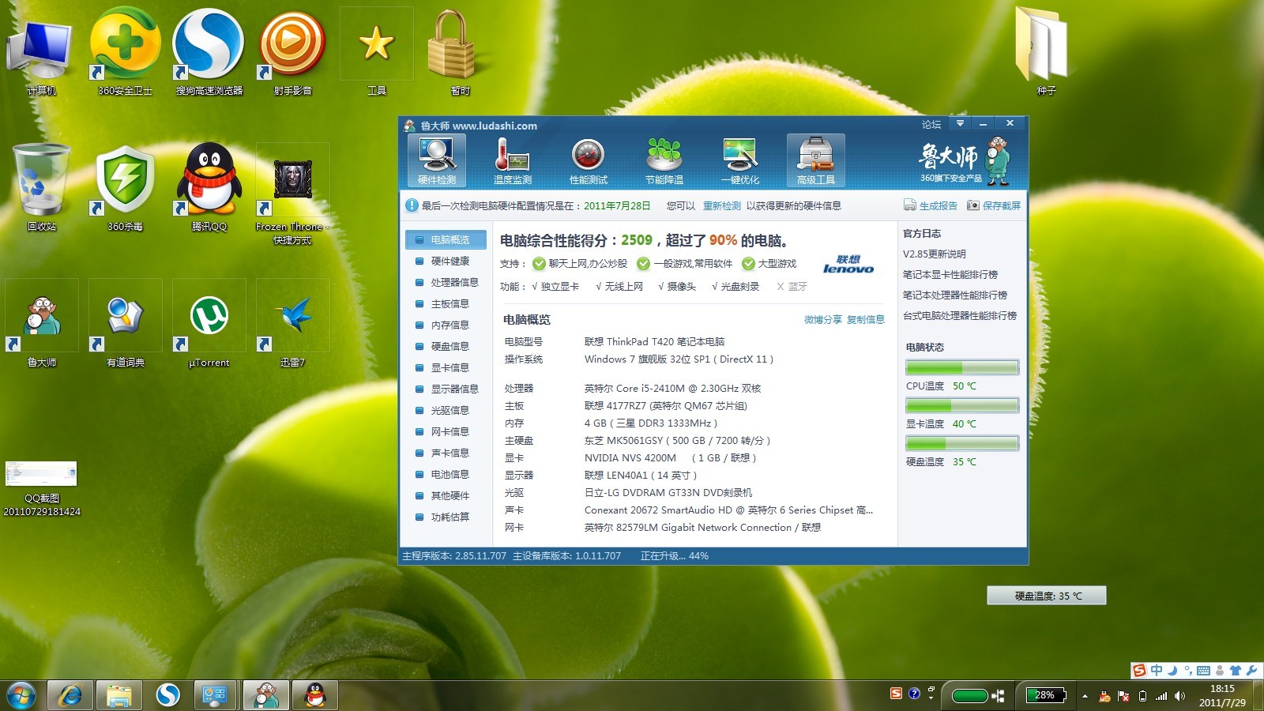Select the 其他硬件 sidebar tab
Image resolution: width=1264 pixels, height=711 pixels.
(x=446, y=495)
